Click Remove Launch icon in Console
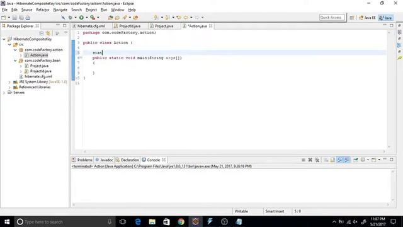This screenshot has width=403, height=227. pos(310,160)
